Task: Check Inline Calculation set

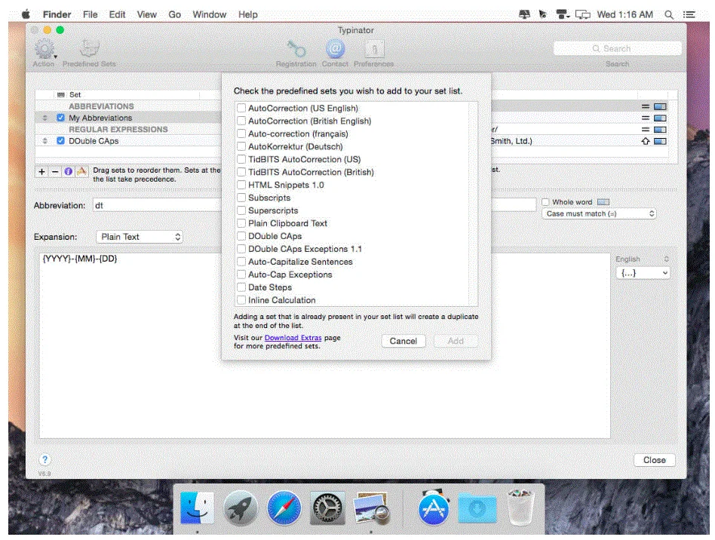Action: tap(241, 300)
